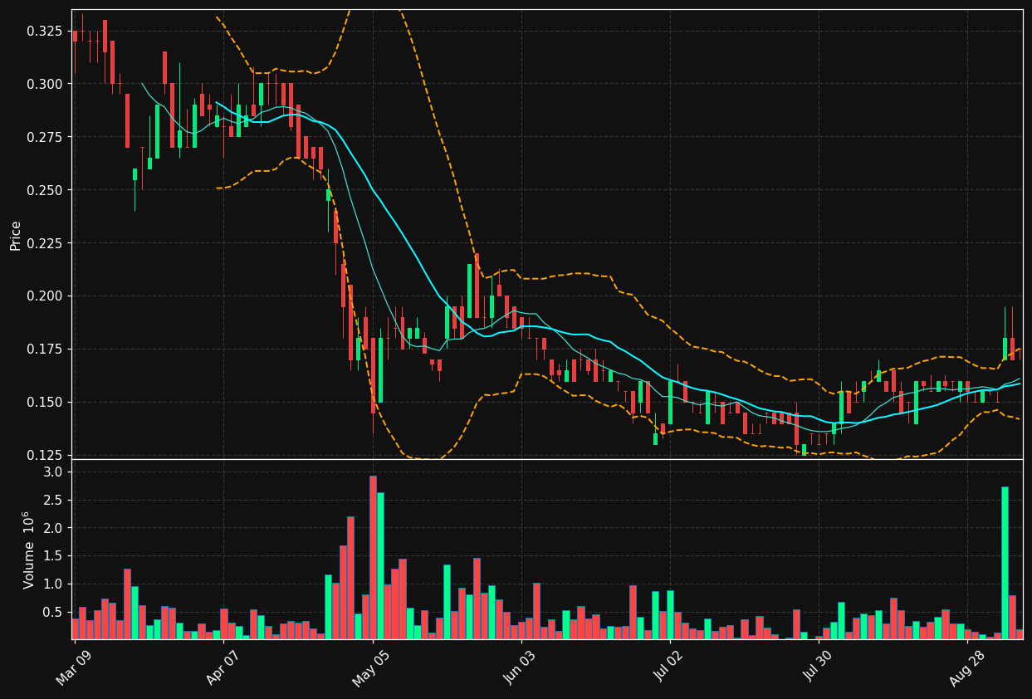Click the 0.275 price tick label
Image resolution: width=1032 pixels, height=699 pixels.
46,137
